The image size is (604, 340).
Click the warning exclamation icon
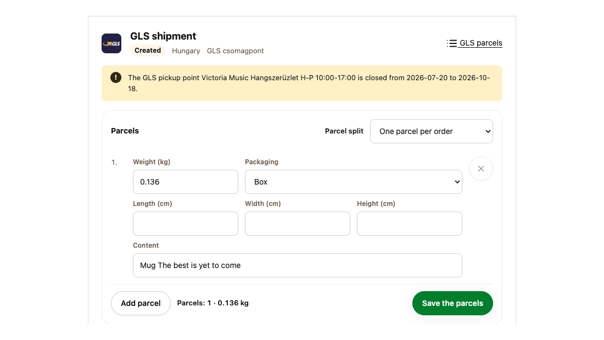tap(115, 77)
